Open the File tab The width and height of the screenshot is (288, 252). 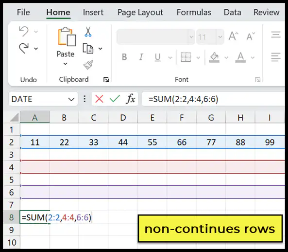23,12
